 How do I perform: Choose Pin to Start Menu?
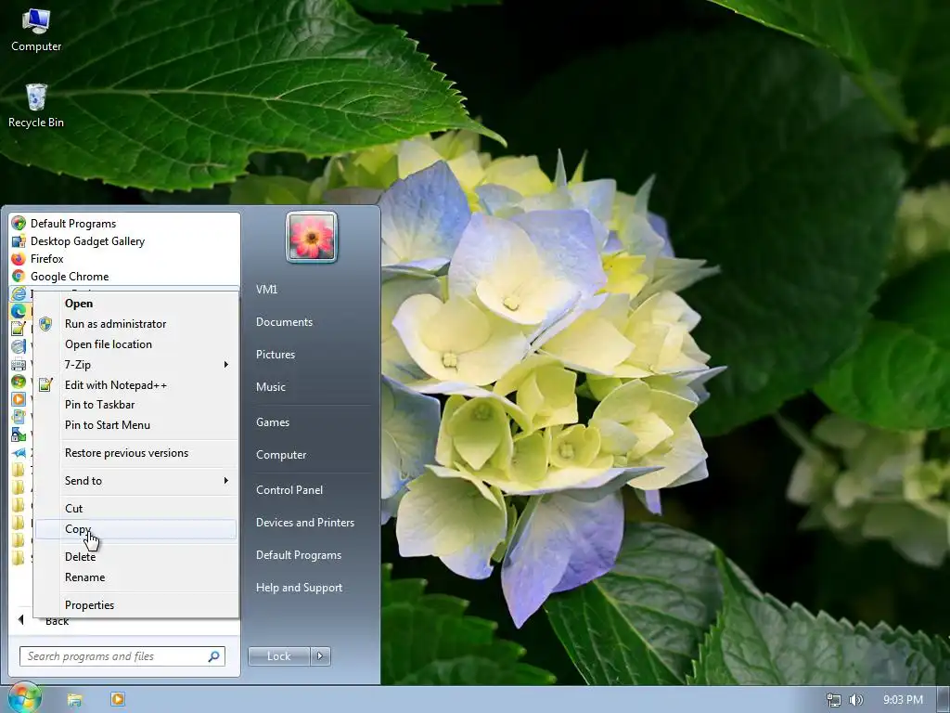point(108,425)
